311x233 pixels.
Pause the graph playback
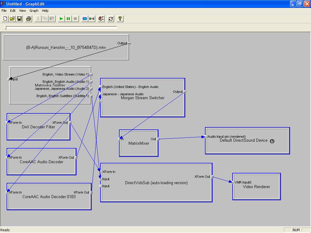point(68,19)
